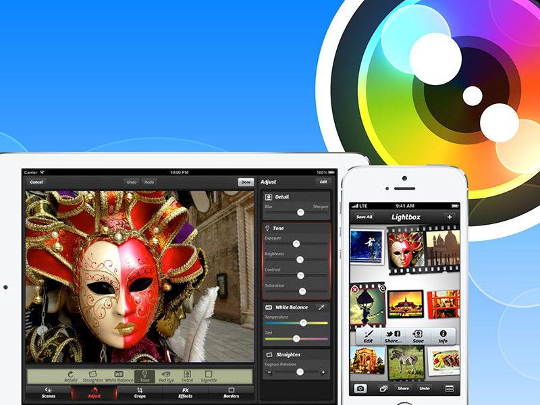Screen dimensions: 540x405
Task: Click the Straighten panel header icon
Action: [x=269, y=355]
